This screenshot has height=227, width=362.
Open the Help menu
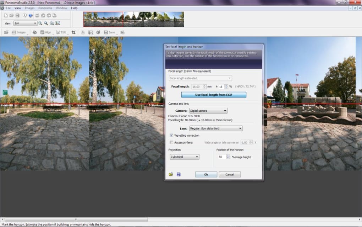click(x=74, y=8)
